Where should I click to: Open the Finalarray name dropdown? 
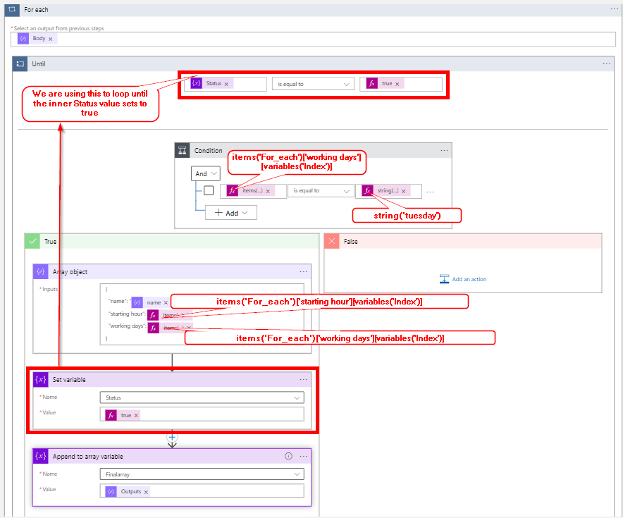click(202, 474)
